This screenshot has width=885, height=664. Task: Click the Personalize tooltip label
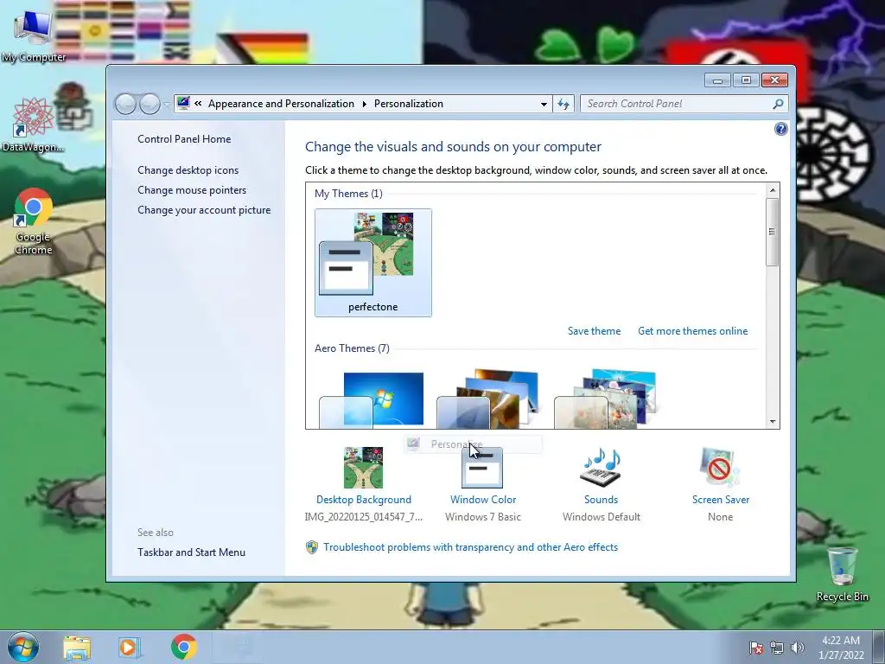pos(456,444)
